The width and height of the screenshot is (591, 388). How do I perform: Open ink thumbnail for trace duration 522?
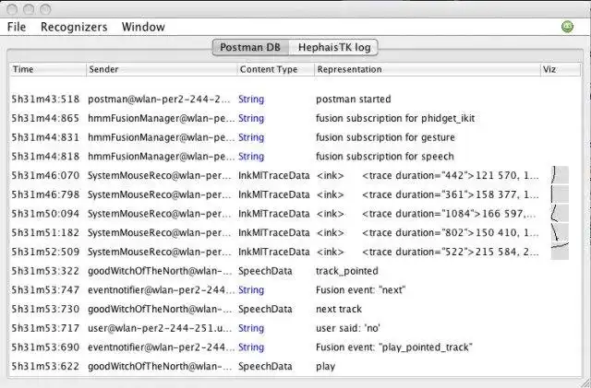click(560, 252)
